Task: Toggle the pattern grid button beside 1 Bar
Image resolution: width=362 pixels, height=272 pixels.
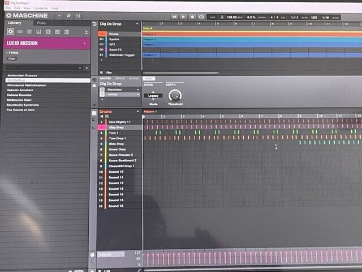Action: click(101, 73)
